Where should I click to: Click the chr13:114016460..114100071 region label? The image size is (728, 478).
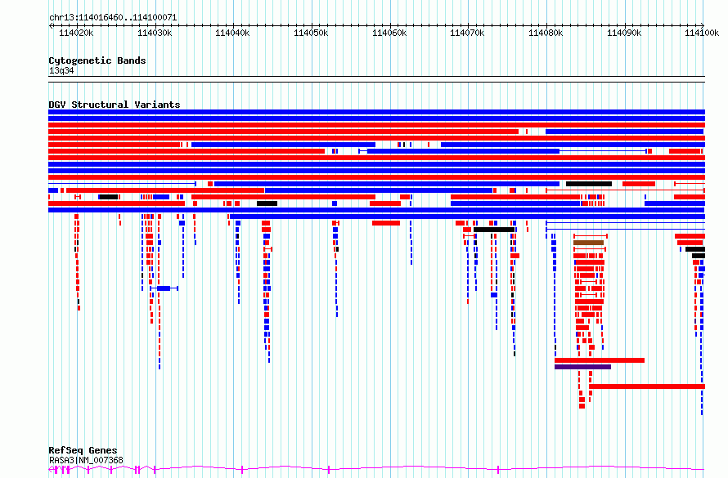pos(113,18)
